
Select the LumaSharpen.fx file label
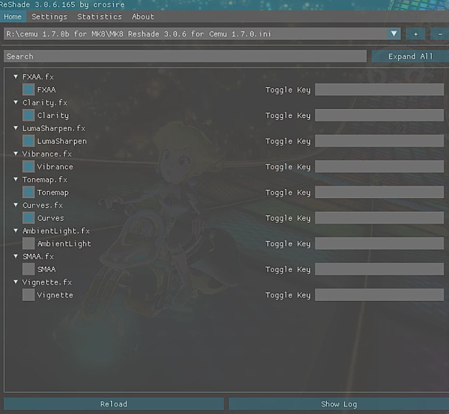(x=54, y=128)
